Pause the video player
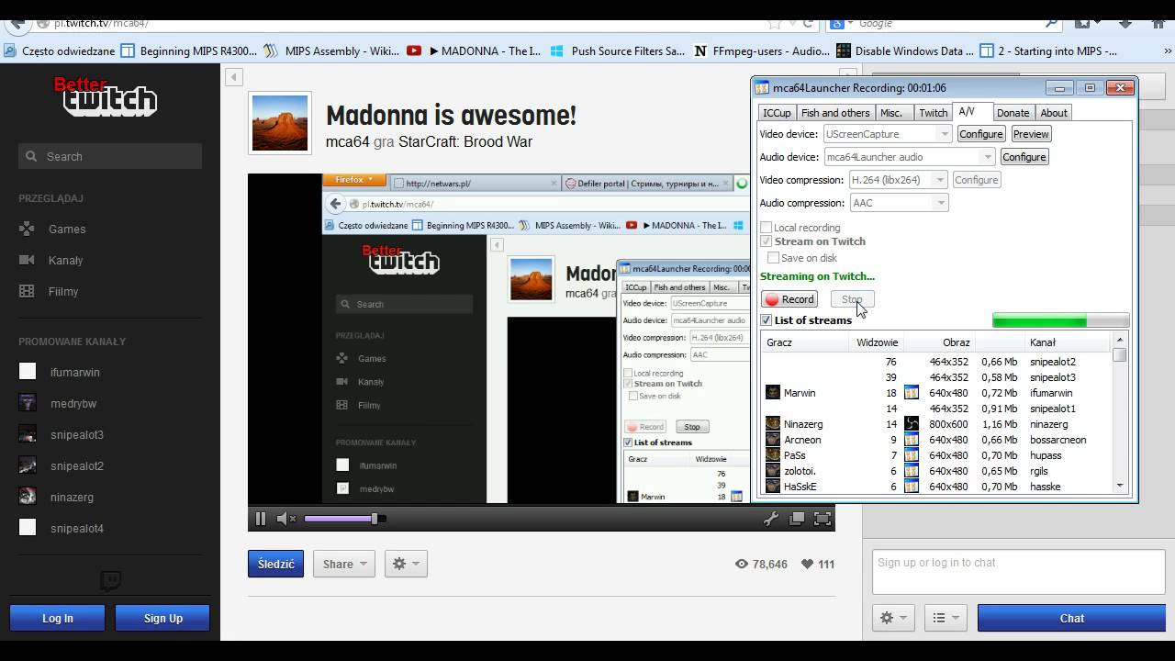 (261, 519)
